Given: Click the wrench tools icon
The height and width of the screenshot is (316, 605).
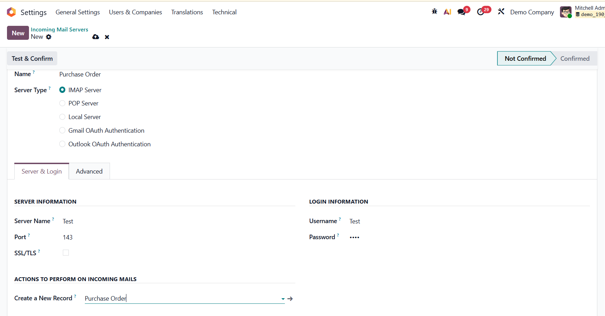Looking at the screenshot, I should (501, 12).
